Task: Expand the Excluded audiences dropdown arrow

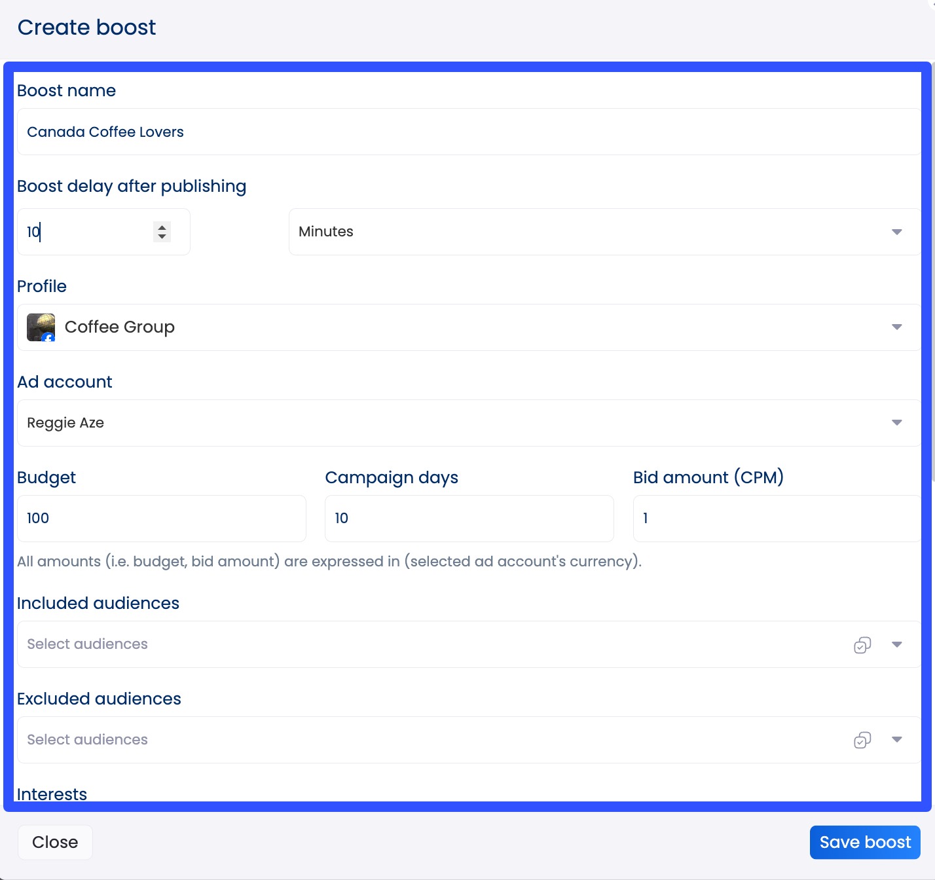Action: coord(896,740)
